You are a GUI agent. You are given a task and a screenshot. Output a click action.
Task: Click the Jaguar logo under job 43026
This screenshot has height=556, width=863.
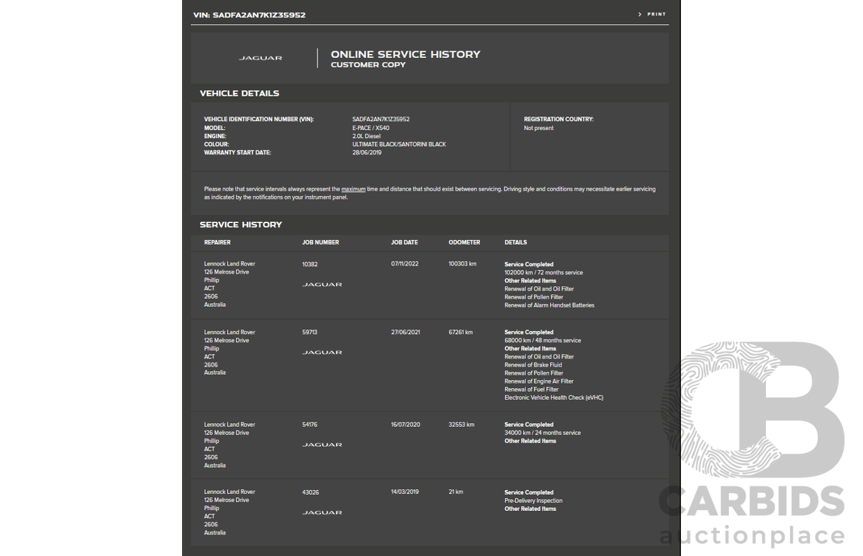point(322,513)
